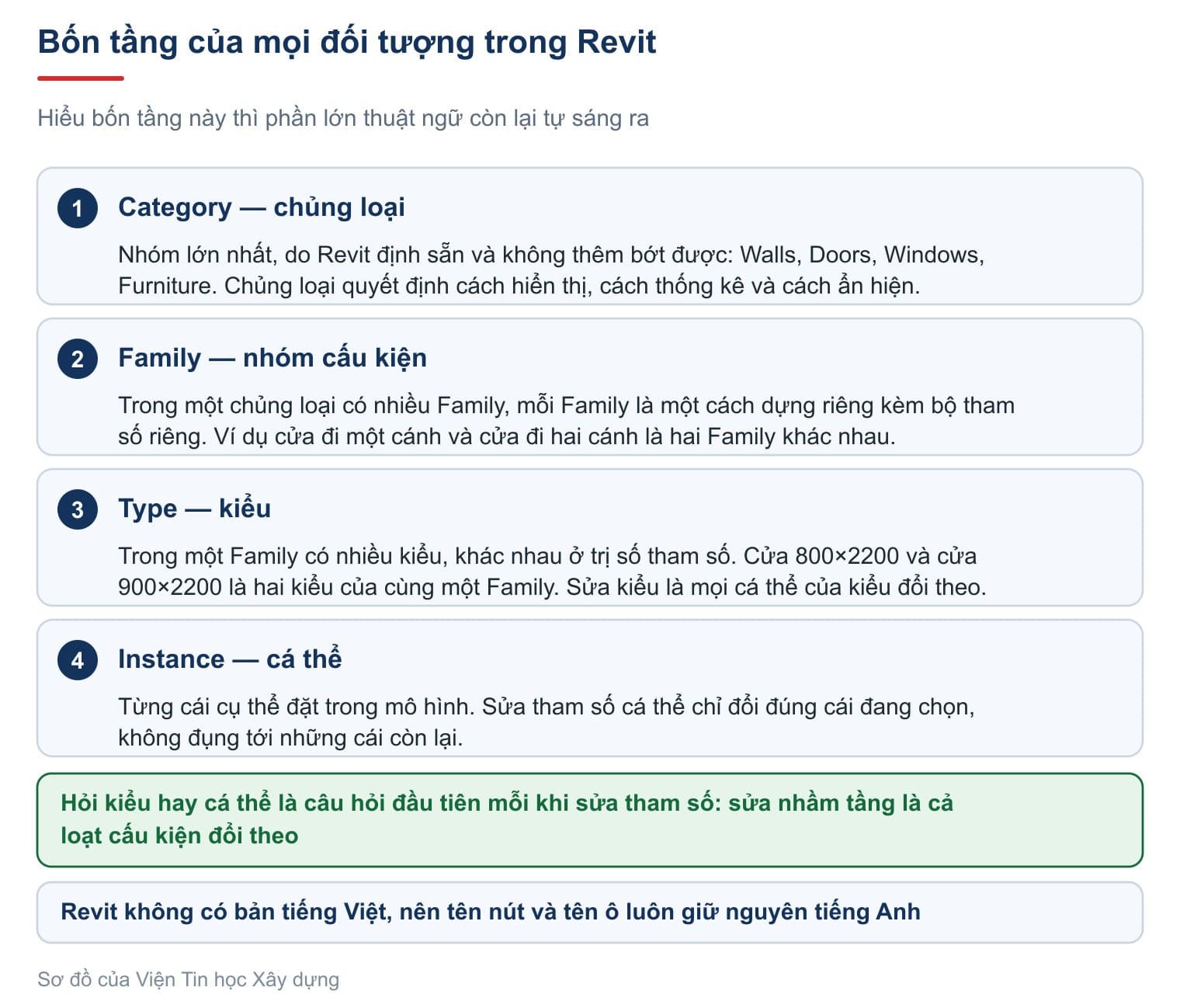Click the title 'Bốn tầng của mọi đối tượng trong Revit'
Viewport: 1180px width, 1008px height.
(347, 42)
